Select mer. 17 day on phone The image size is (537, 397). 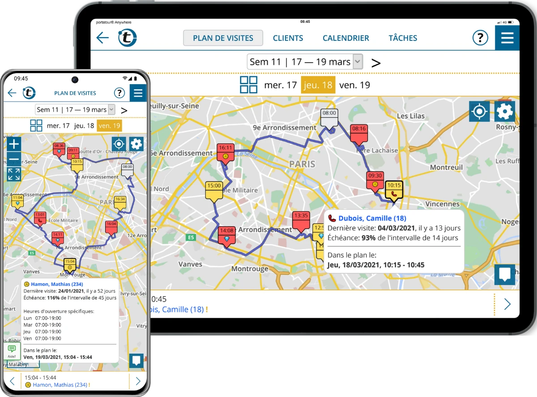click(58, 125)
